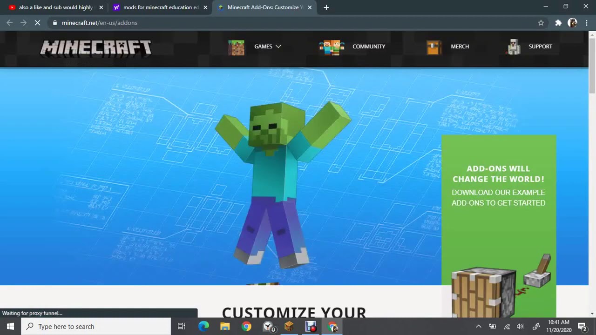Open the Chrome profile avatar
This screenshot has height=335, width=596.
point(573,23)
